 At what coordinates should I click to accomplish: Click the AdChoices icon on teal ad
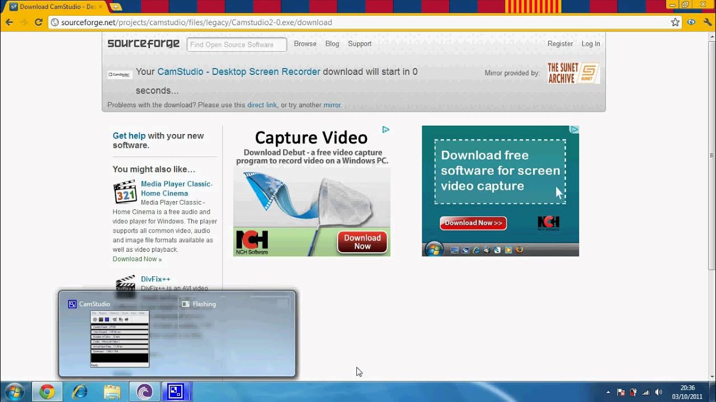(x=574, y=130)
